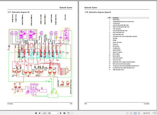157x115 pixels.
Task: Click legend entry 'Boom cylinder'
Action: point(116,54)
